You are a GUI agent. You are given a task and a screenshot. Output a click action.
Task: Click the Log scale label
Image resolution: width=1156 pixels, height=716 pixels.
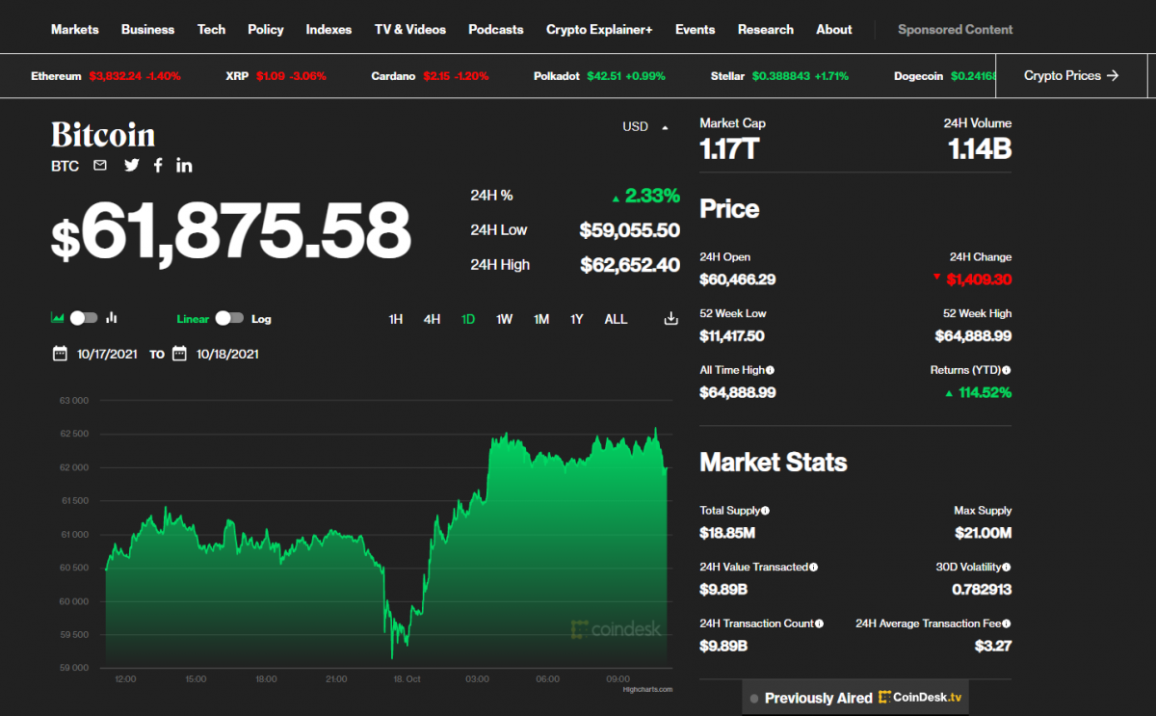tap(261, 319)
